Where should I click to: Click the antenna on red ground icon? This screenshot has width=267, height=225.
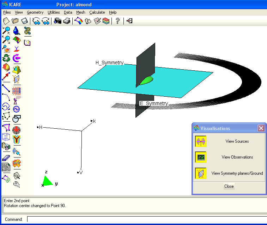coord(17,49)
